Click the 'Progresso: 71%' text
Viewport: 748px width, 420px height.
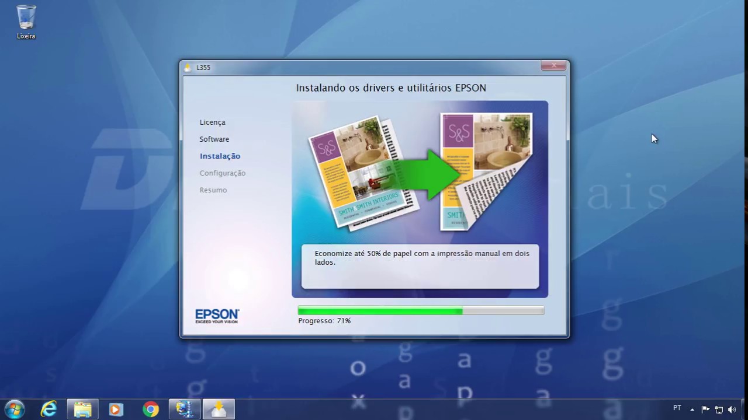click(x=324, y=321)
